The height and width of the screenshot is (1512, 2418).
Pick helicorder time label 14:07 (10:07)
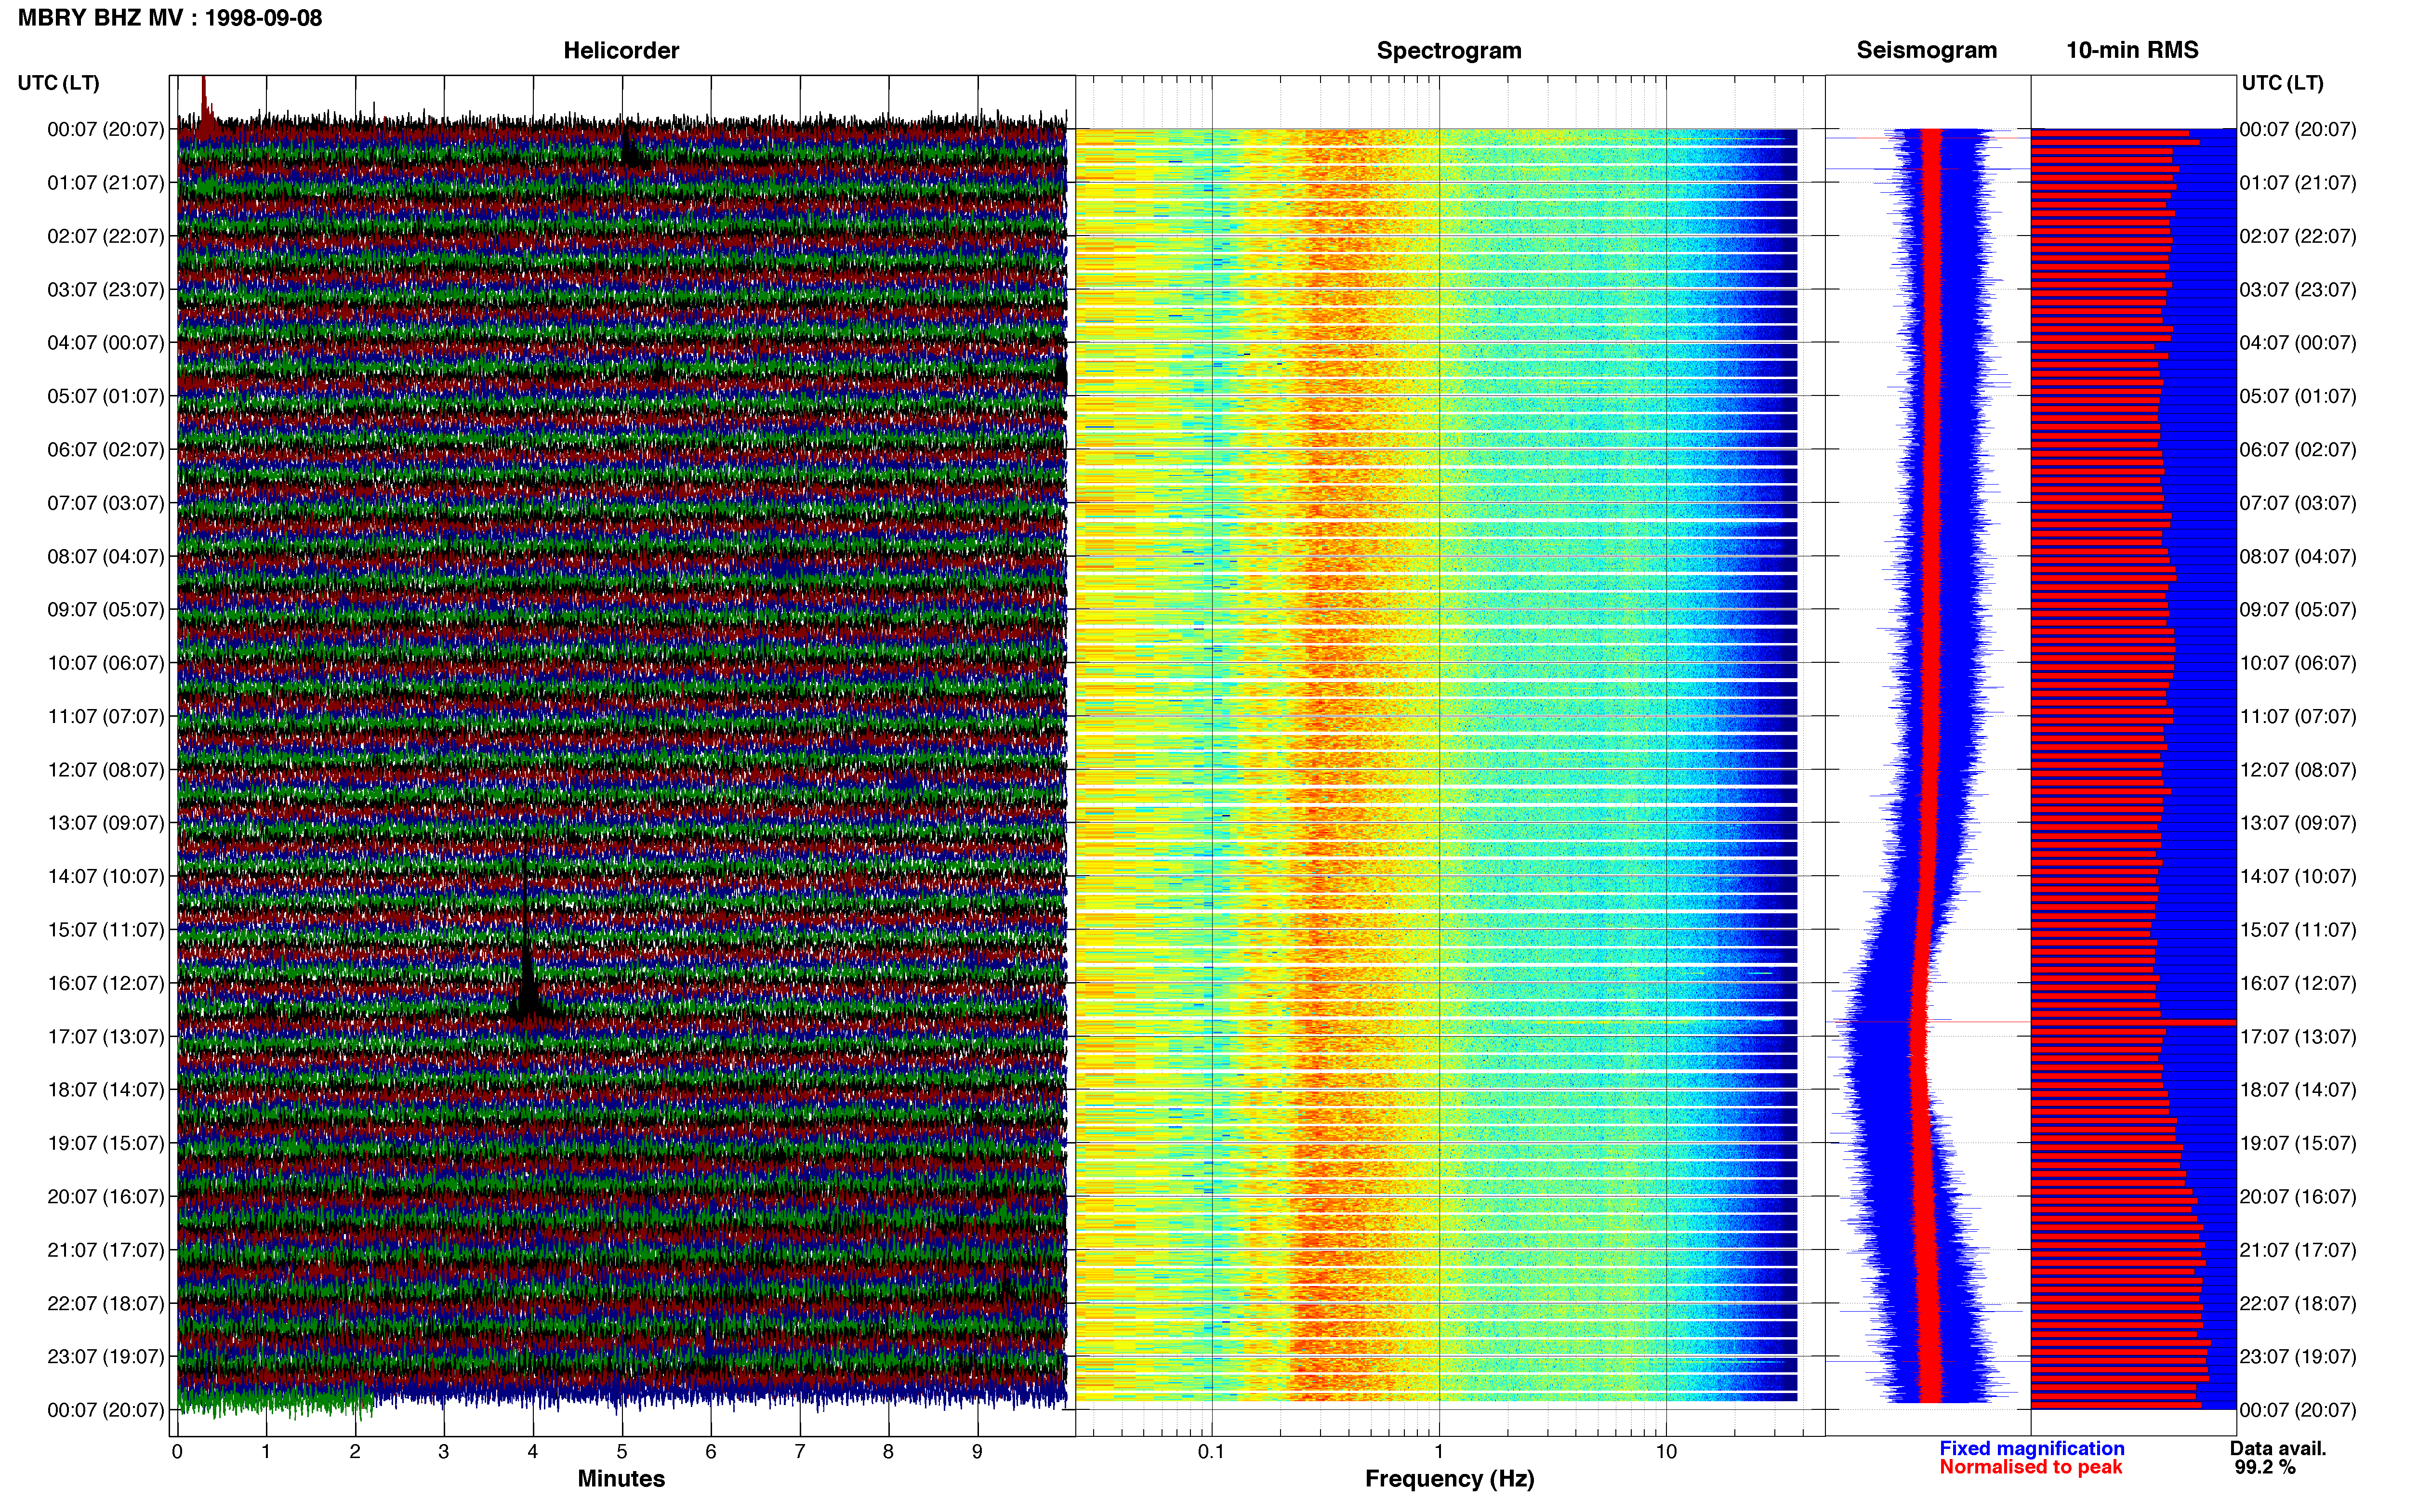(105, 876)
